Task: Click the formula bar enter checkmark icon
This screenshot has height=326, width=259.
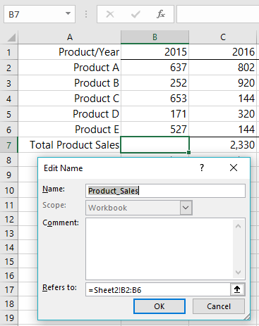Action: [135, 14]
